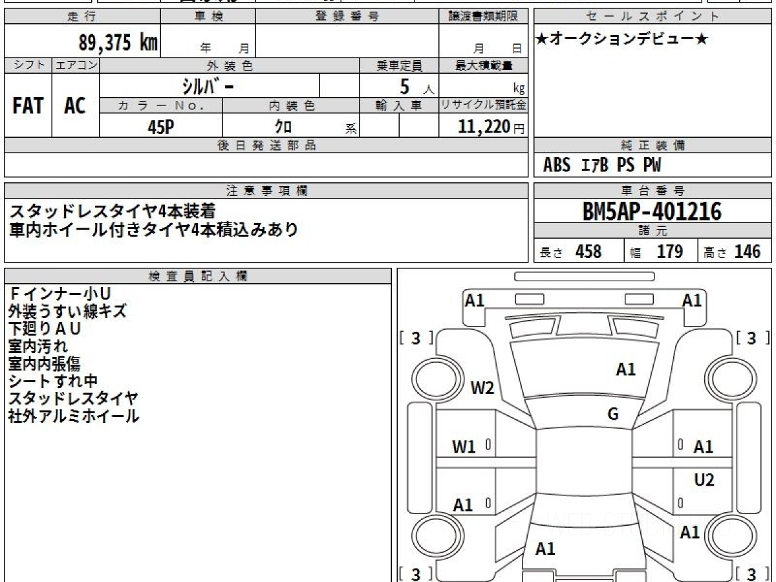The image size is (776, 582).
Task: Click the W2 mark on car diagram
Action: (482, 388)
